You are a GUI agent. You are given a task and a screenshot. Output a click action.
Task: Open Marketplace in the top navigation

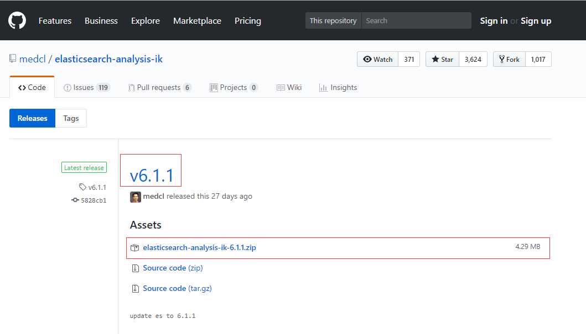pyautogui.click(x=197, y=21)
